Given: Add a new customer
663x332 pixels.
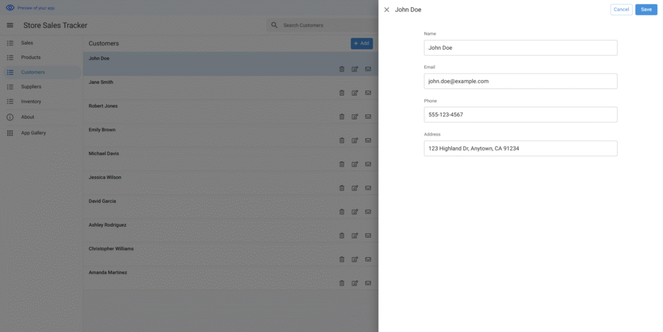Looking at the screenshot, I should pos(361,43).
